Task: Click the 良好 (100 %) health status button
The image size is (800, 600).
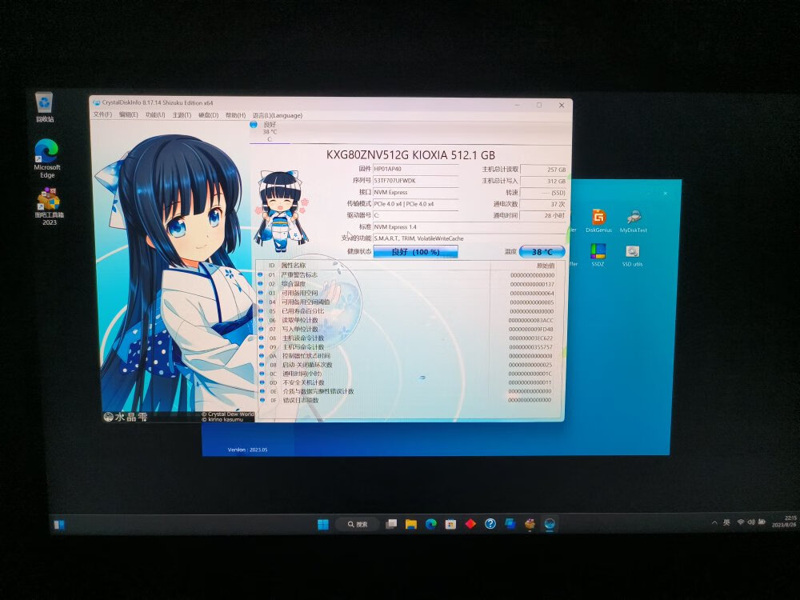Action: [415, 251]
